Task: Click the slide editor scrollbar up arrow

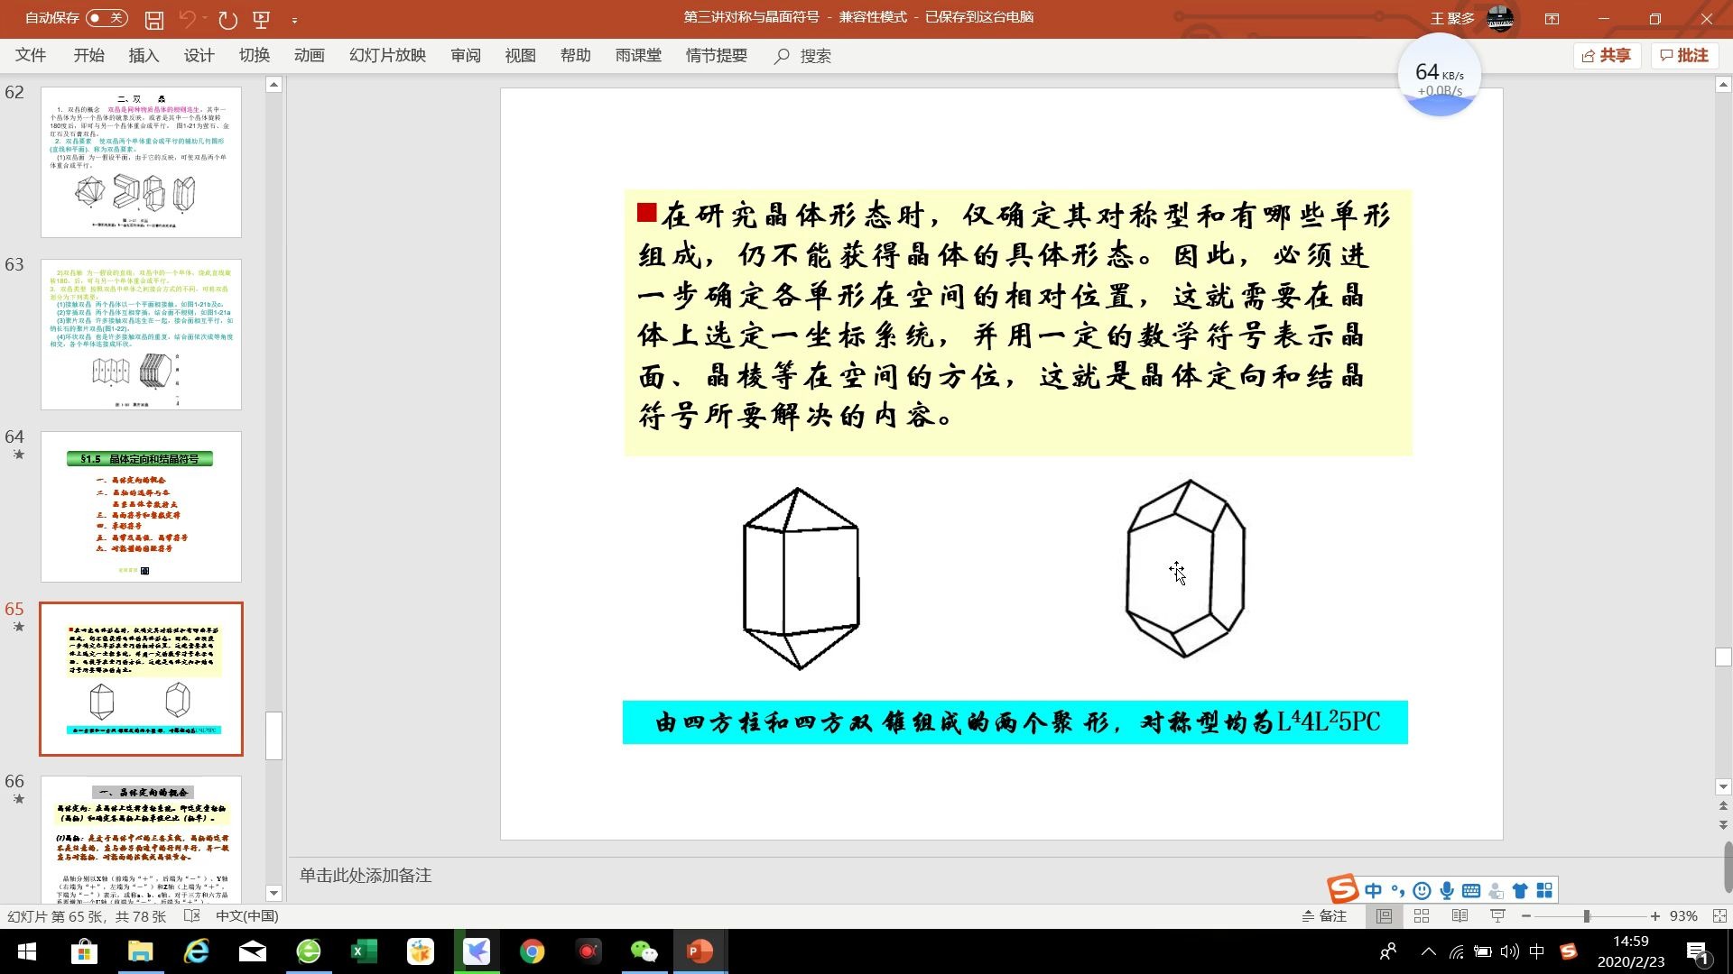Action: click(1723, 85)
